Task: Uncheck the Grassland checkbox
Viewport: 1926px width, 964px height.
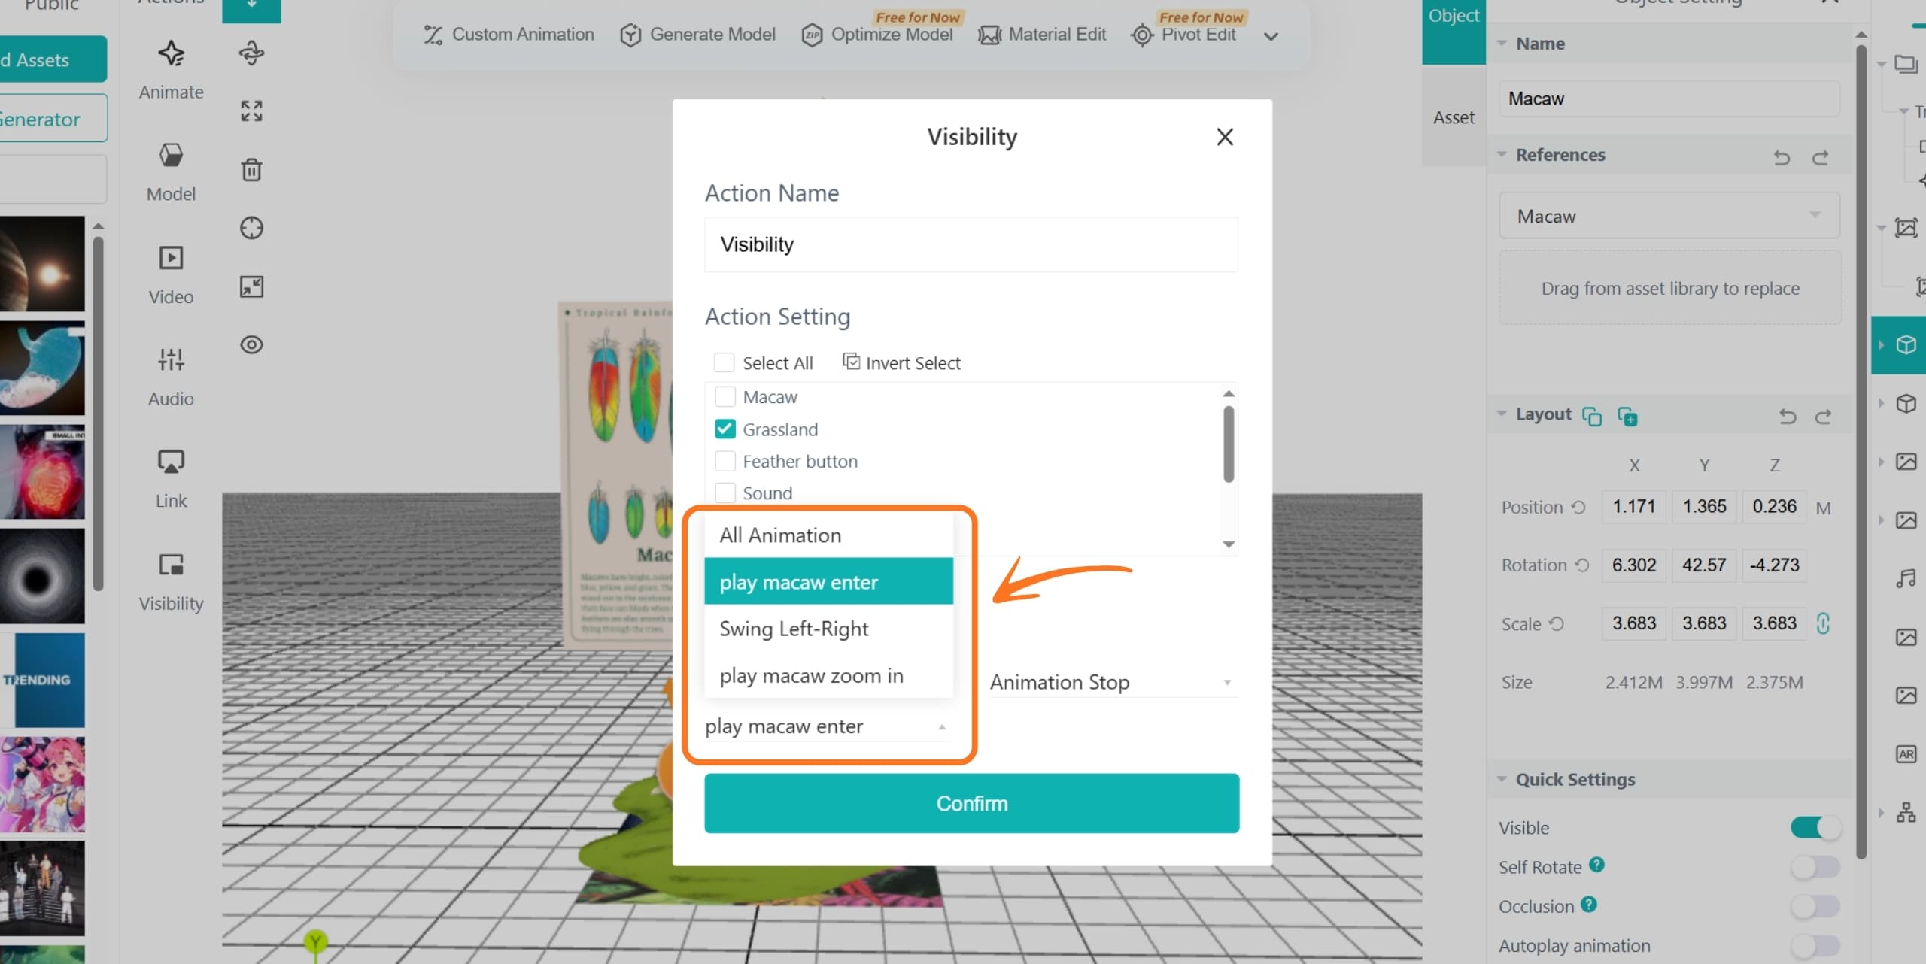Action: pos(725,429)
